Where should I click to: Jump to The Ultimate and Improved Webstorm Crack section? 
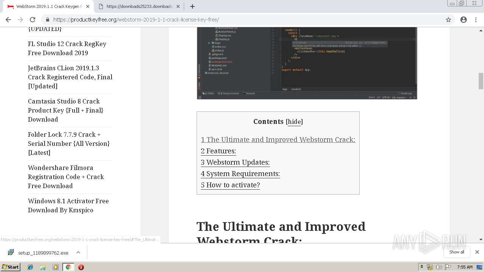coord(278,140)
